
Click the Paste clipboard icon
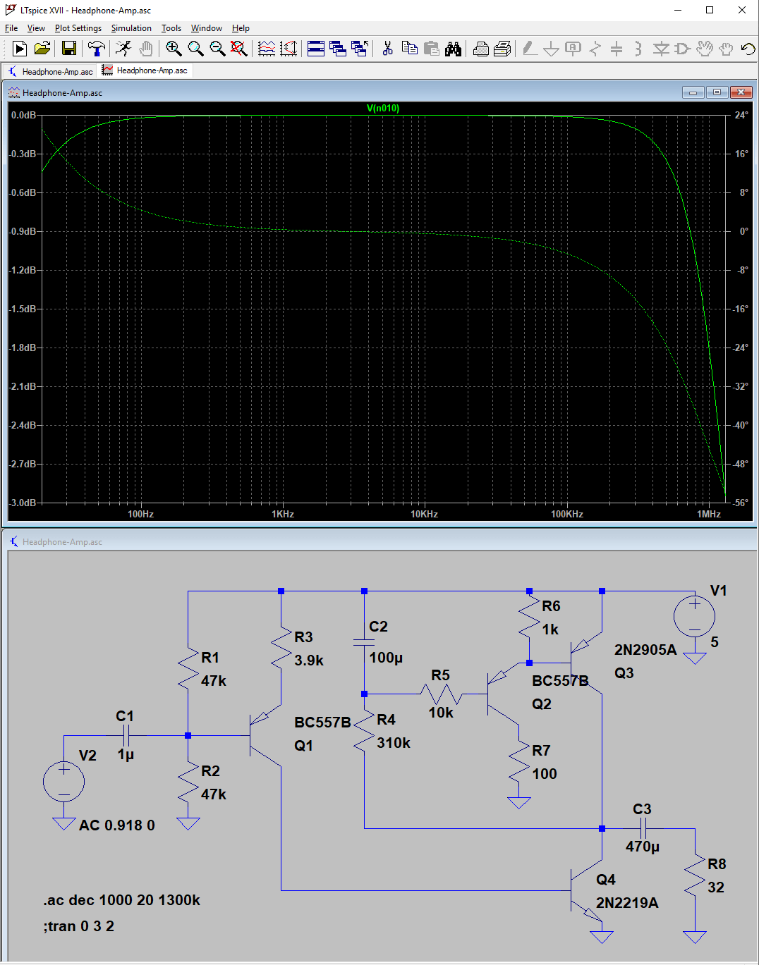431,49
